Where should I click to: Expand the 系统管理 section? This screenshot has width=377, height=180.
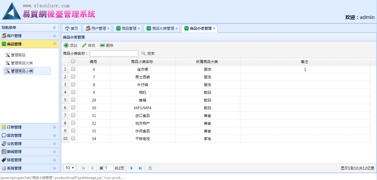coord(54,168)
